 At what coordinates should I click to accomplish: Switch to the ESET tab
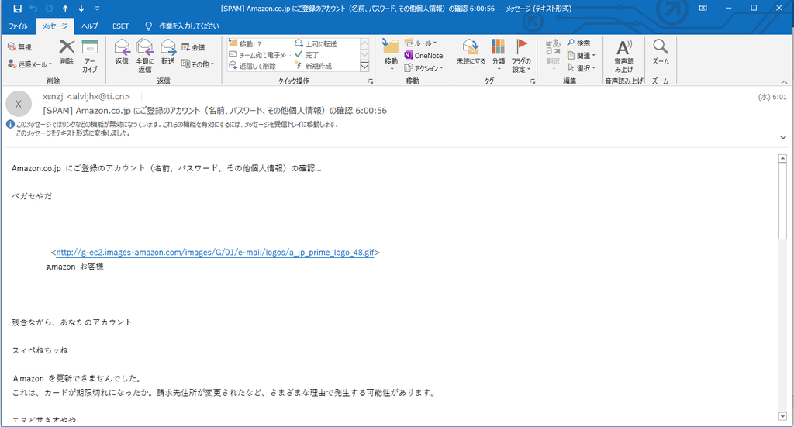click(120, 26)
